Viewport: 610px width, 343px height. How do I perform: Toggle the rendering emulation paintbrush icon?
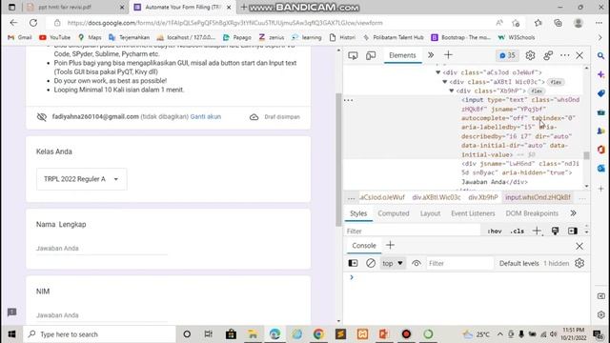[x=555, y=231]
